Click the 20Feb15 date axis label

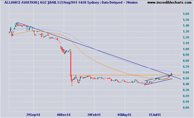[94, 115]
